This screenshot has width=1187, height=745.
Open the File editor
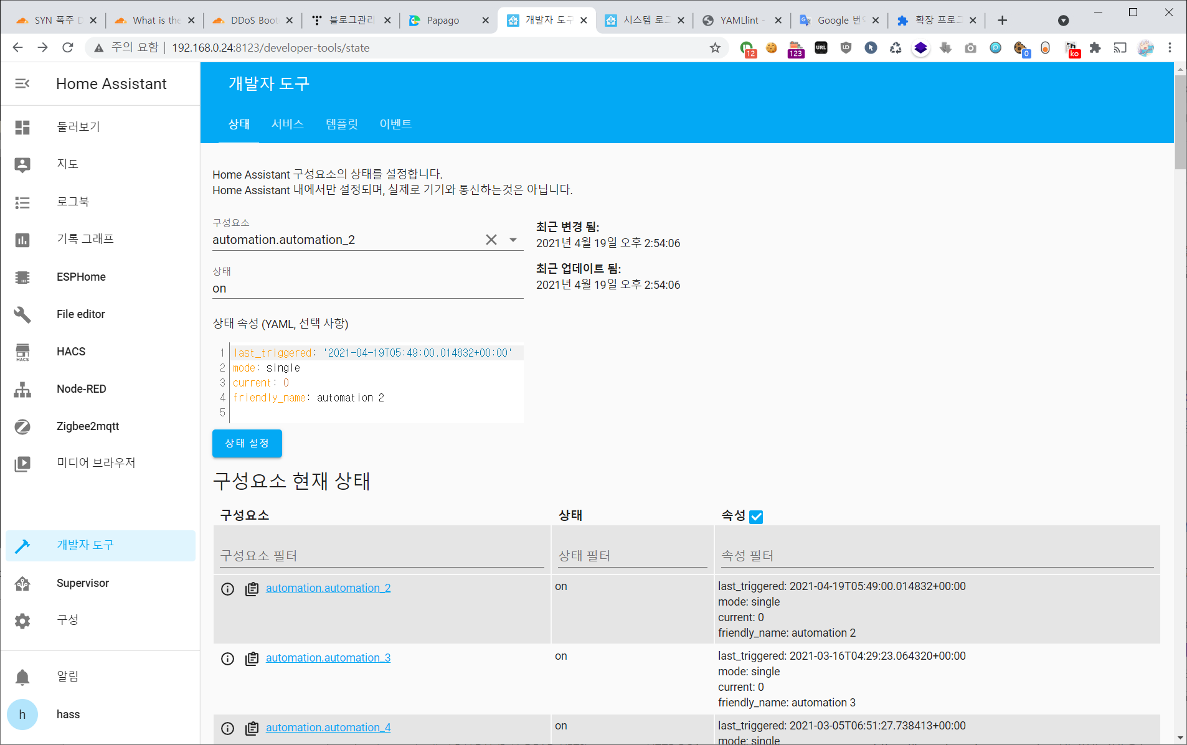(80, 314)
